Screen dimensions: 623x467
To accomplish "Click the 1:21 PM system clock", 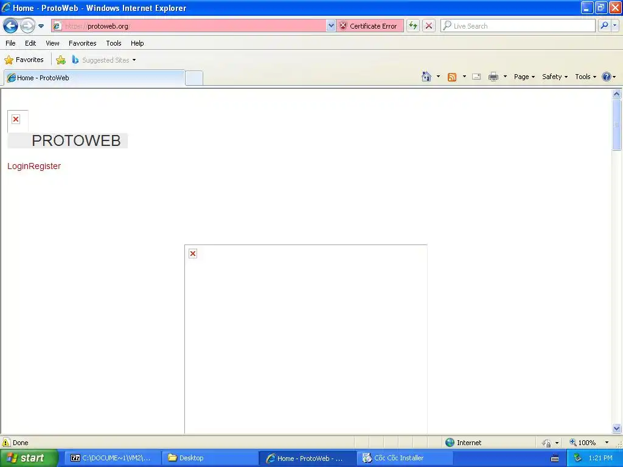I will pos(600,458).
